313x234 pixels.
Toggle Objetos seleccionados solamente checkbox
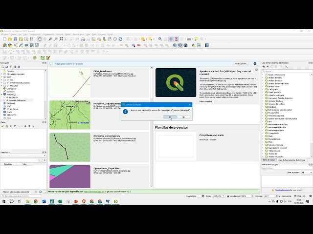click(1, 192)
